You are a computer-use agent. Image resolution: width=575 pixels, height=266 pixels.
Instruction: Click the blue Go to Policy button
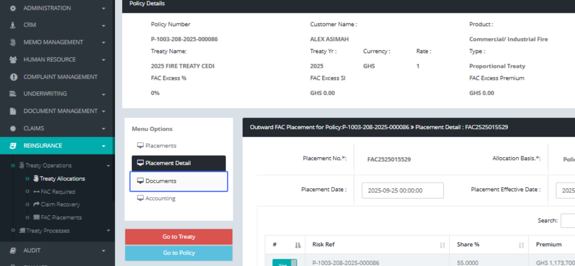coord(178,253)
